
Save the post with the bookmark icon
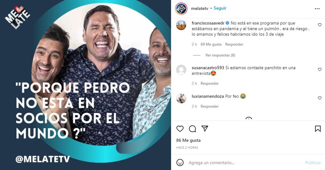pos(318,129)
